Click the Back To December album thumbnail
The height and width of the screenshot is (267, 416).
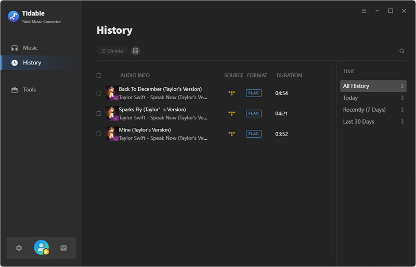112,93
